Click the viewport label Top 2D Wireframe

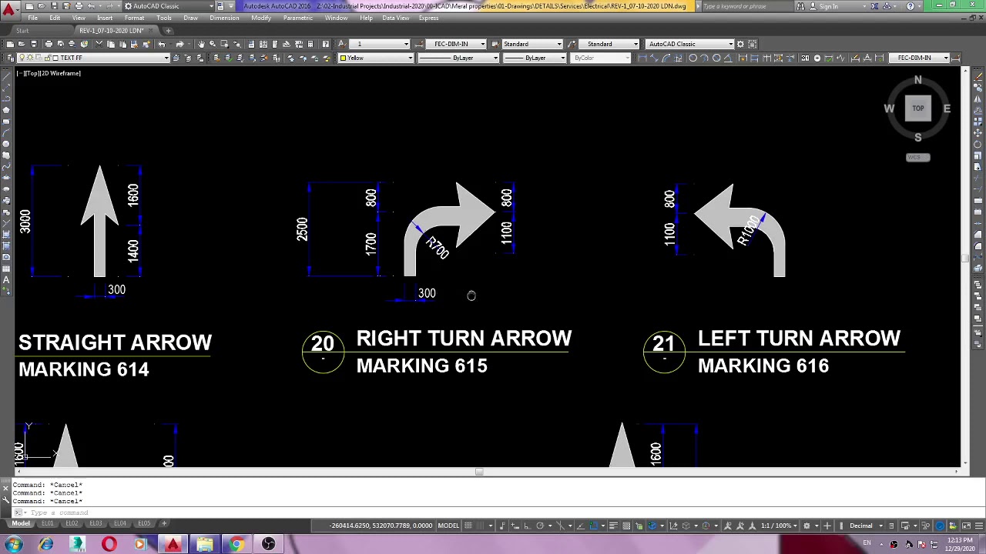click(x=49, y=73)
